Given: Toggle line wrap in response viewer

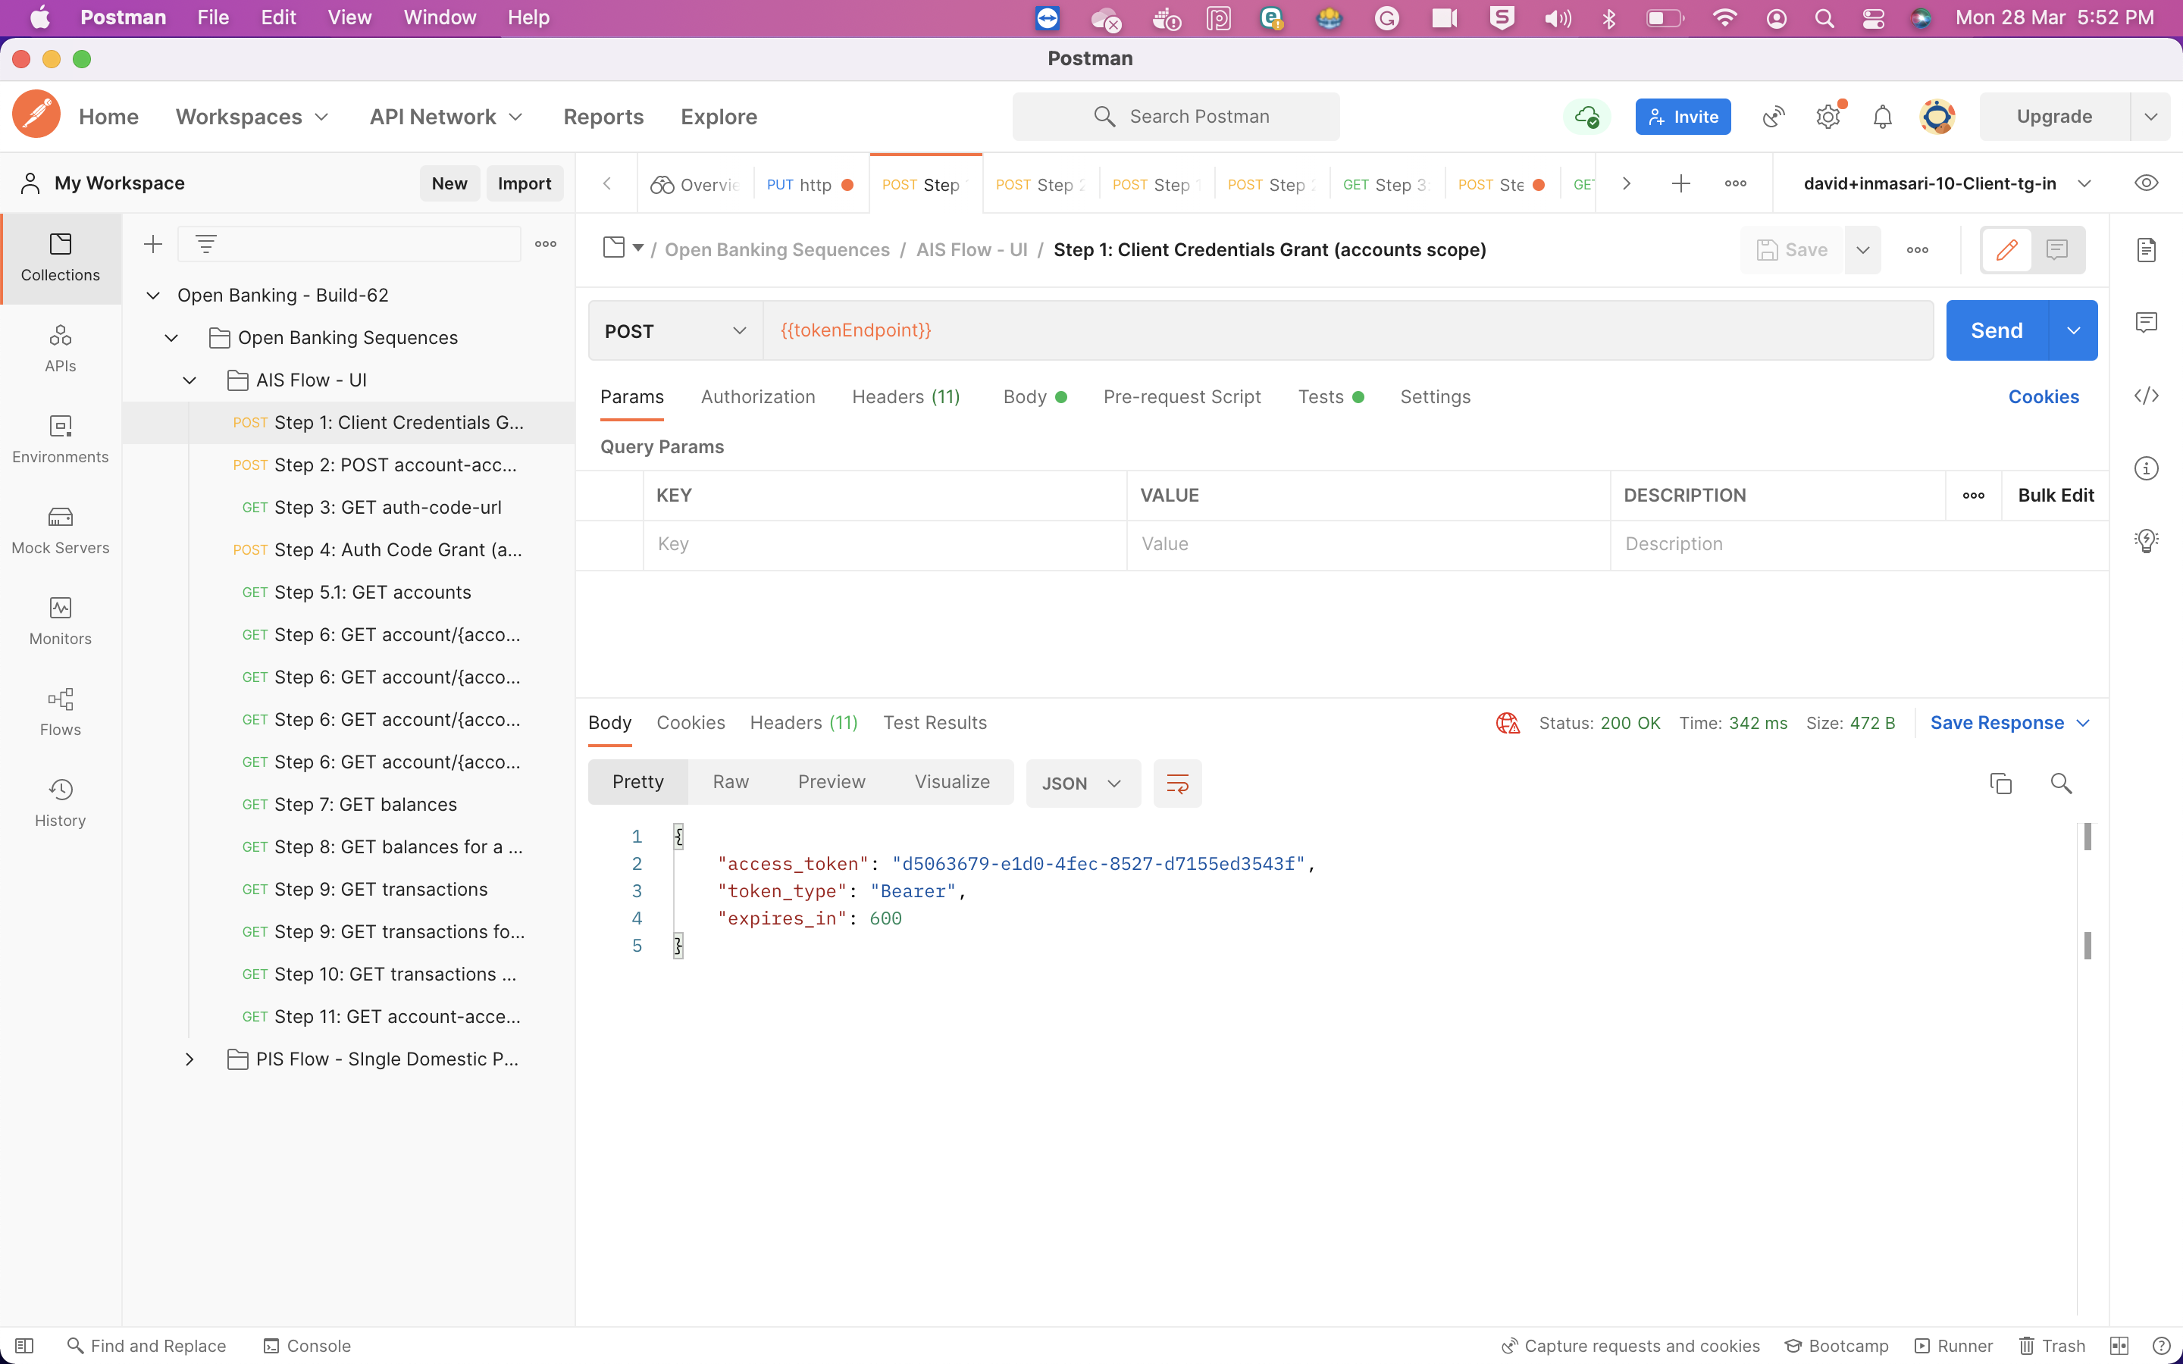Looking at the screenshot, I should click(x=1177, y=783).
